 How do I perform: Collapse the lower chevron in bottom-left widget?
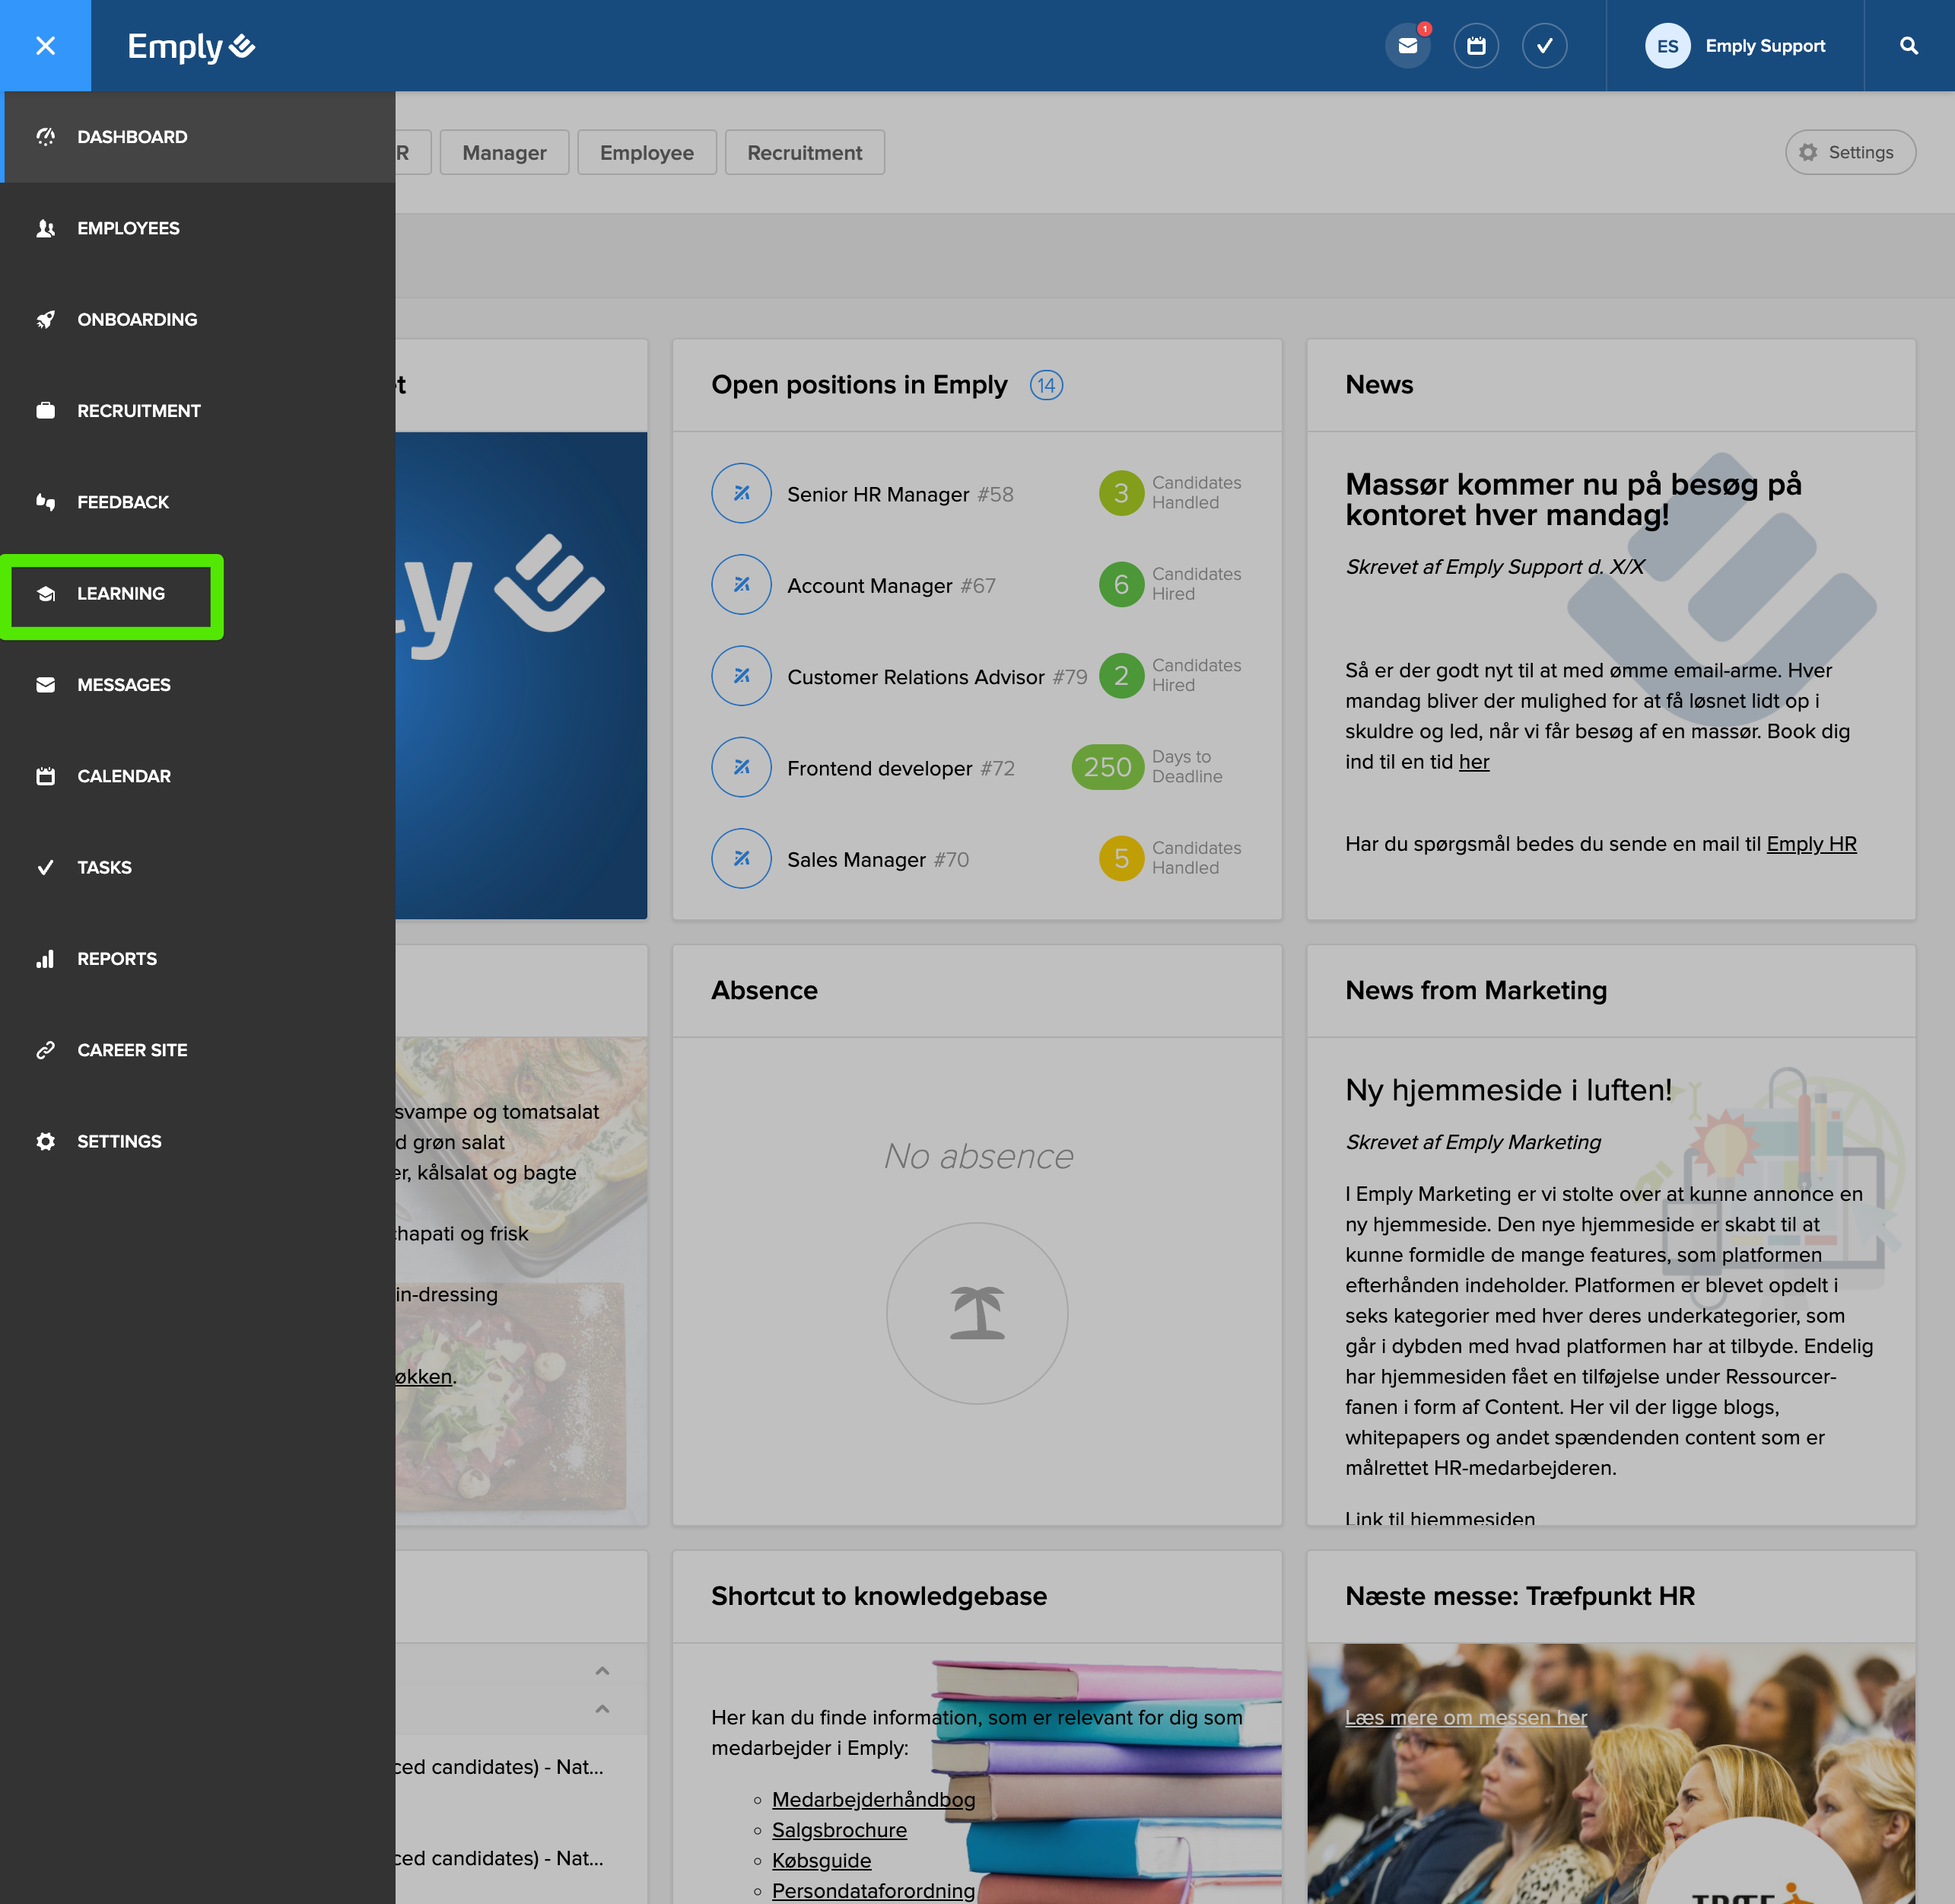(602, 1709)
